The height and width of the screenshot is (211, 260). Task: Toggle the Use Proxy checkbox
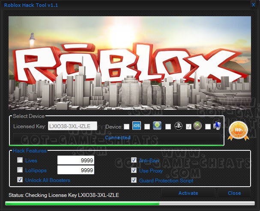(134, 170)
